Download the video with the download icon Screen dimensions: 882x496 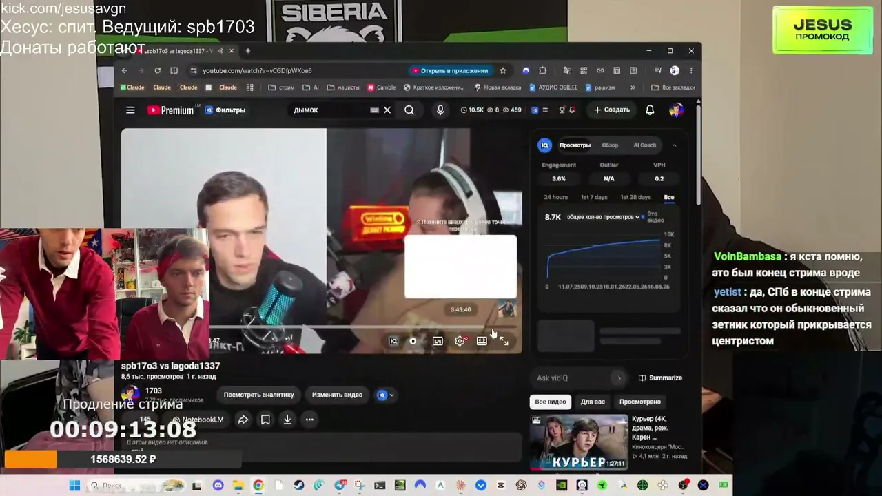coord(287,420)
